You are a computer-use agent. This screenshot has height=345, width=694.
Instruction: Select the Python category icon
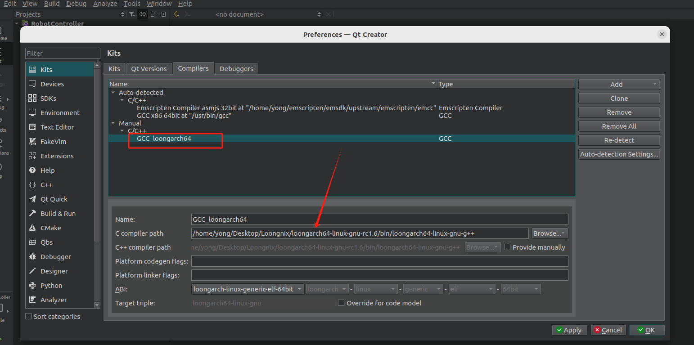[x=32, y=286]
